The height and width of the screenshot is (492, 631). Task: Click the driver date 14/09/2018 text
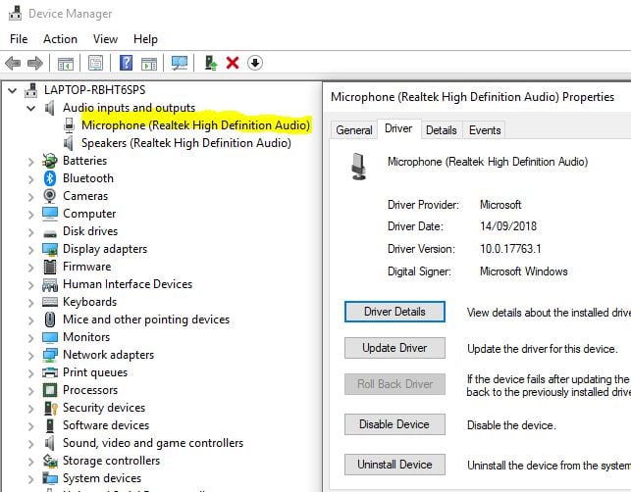click(x=508, y=226)
